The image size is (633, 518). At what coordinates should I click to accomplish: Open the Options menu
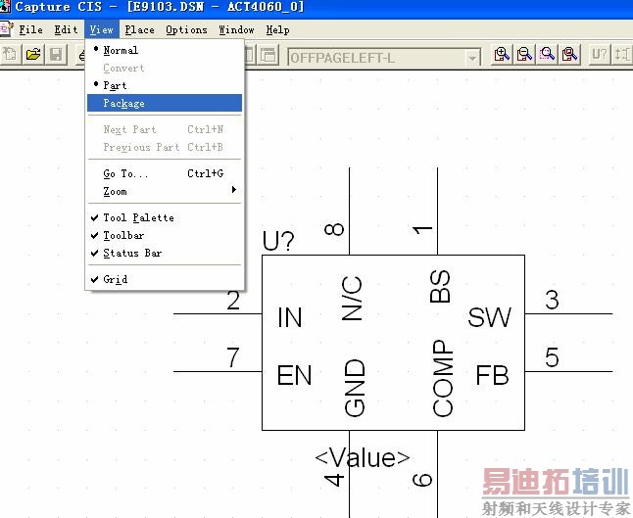[x=186, y=29]
